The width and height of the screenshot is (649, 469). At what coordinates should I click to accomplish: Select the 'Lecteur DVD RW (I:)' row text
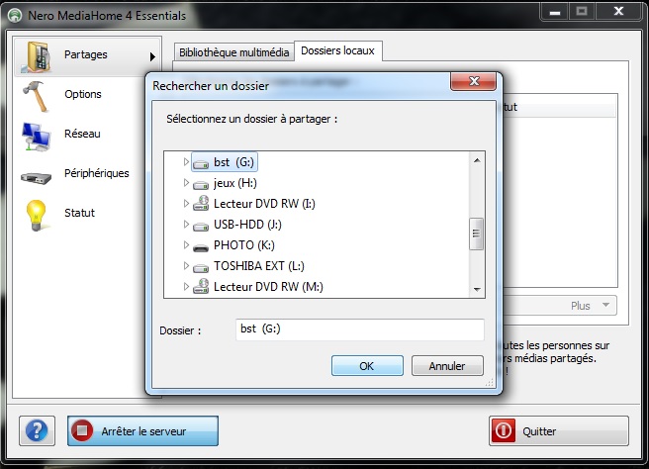click(x=264, y=204)
